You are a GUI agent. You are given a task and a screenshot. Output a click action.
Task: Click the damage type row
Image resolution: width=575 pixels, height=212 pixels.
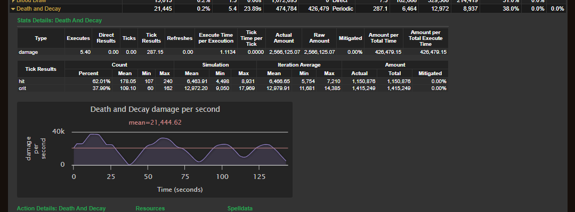point(232,52)
